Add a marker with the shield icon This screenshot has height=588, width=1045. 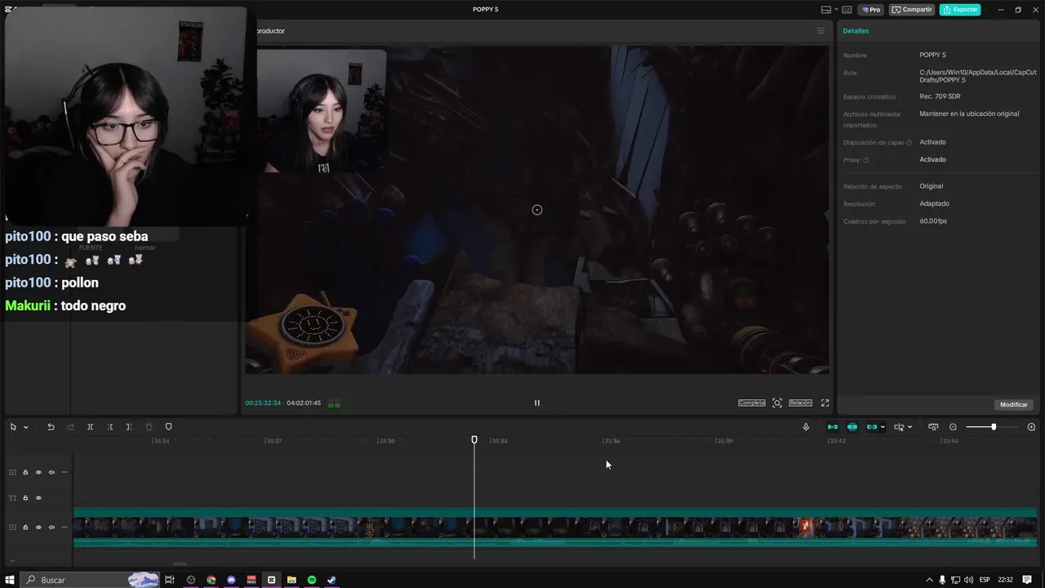click(x=169, y=427)
